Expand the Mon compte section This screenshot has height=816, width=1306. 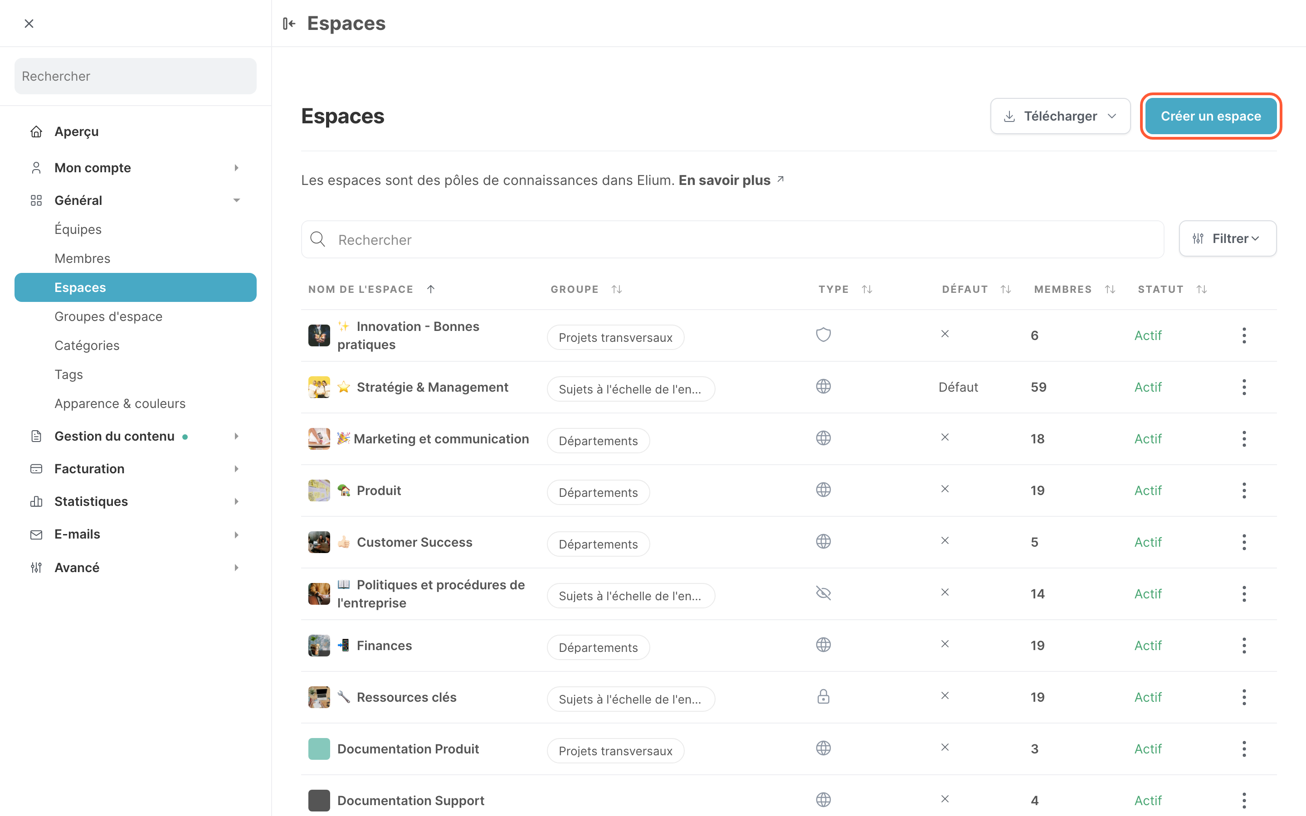pyautogui.click(x=136, y=168)
